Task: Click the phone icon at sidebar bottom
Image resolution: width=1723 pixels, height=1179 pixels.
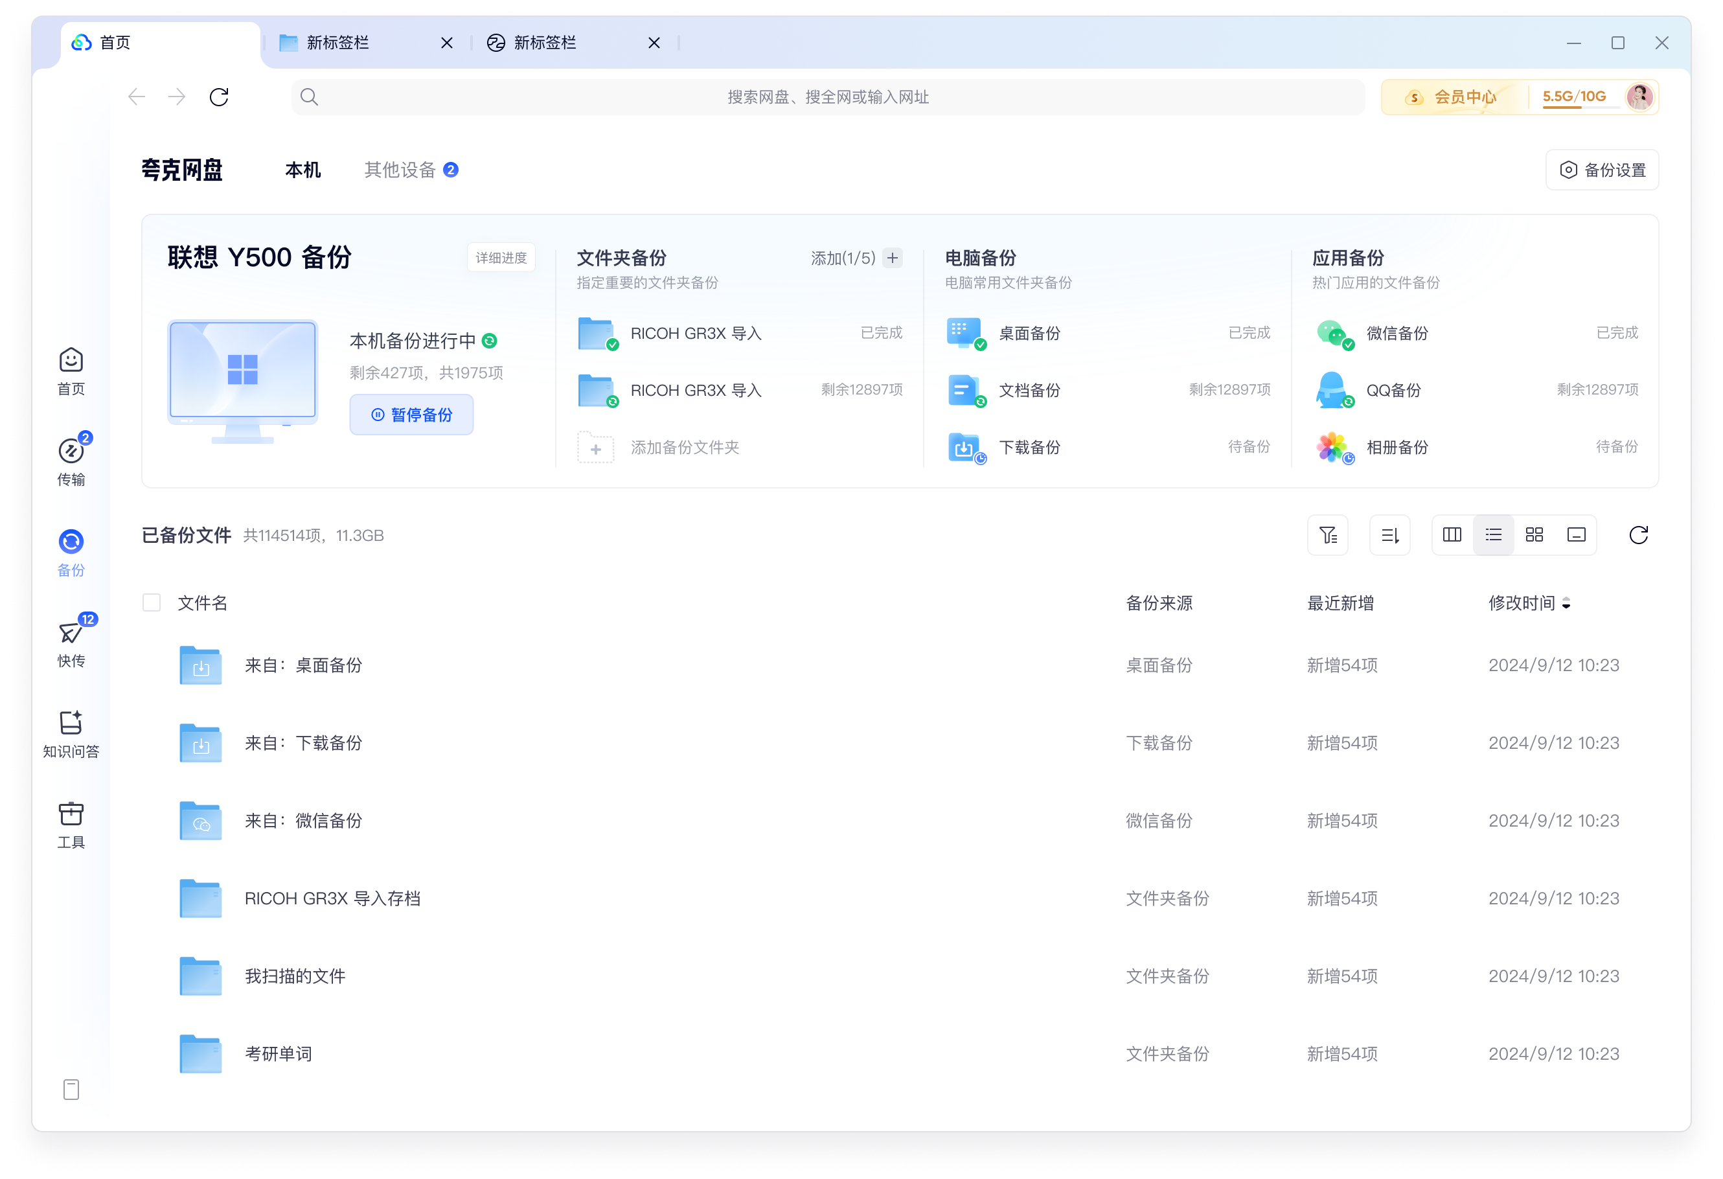Action: pos(71,1089)
